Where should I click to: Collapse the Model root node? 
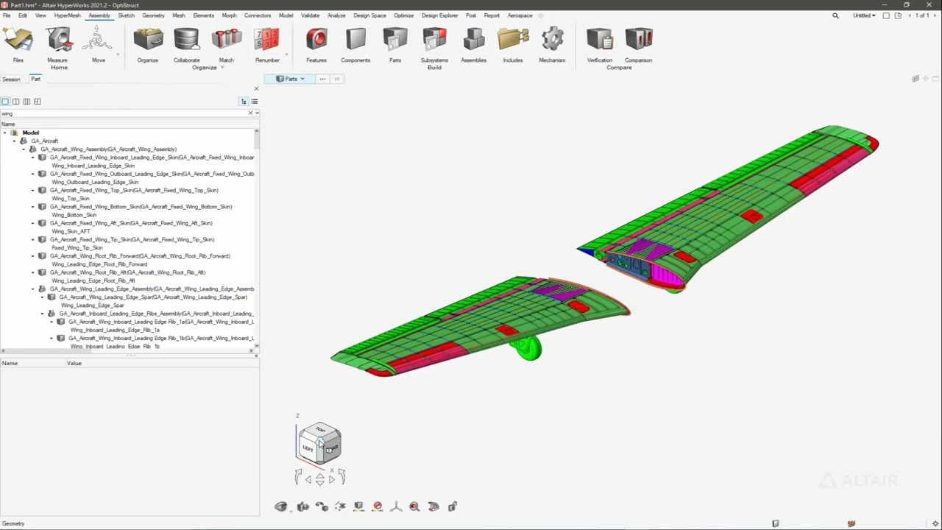(5, 132)
